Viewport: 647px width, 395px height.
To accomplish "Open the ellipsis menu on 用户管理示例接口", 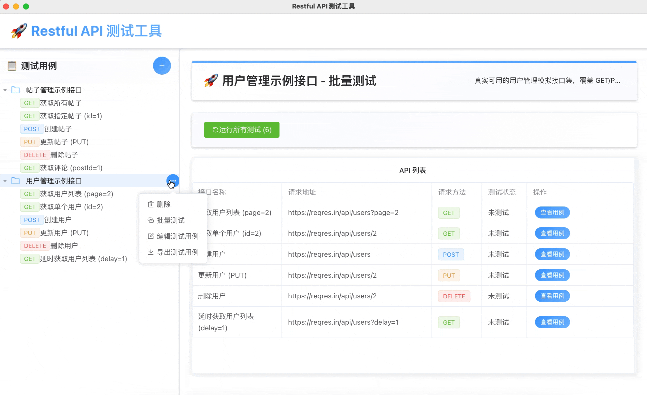I will [x=172, y=181].
